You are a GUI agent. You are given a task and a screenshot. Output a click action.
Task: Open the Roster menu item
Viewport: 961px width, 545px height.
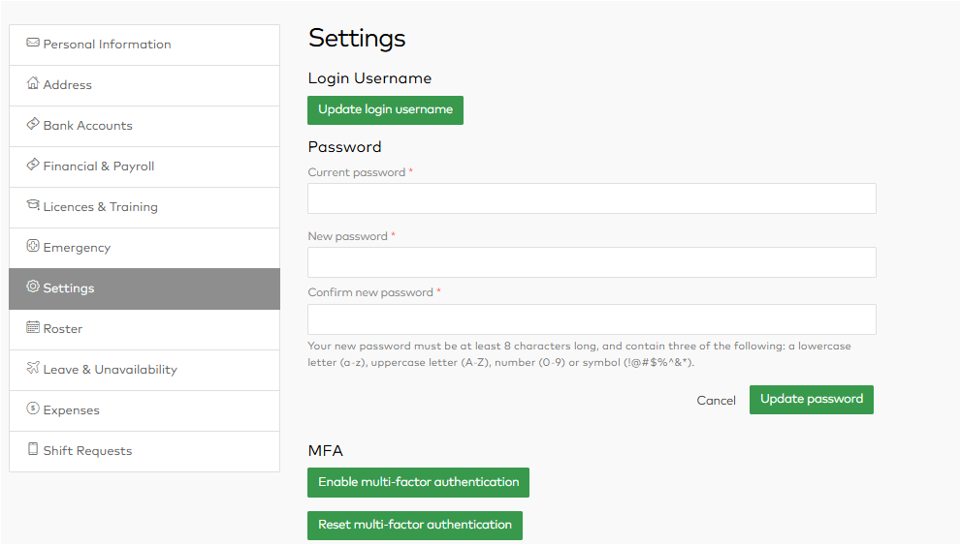144,330
